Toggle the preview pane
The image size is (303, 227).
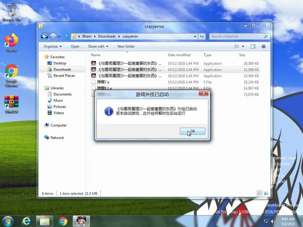click(253, 46)
